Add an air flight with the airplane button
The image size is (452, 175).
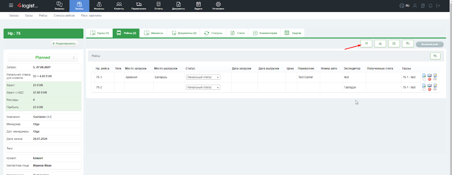point(366,43)
